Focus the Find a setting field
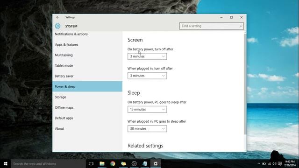Image resolution: width=299 pixels, height=168 pixels. point(211,26)
